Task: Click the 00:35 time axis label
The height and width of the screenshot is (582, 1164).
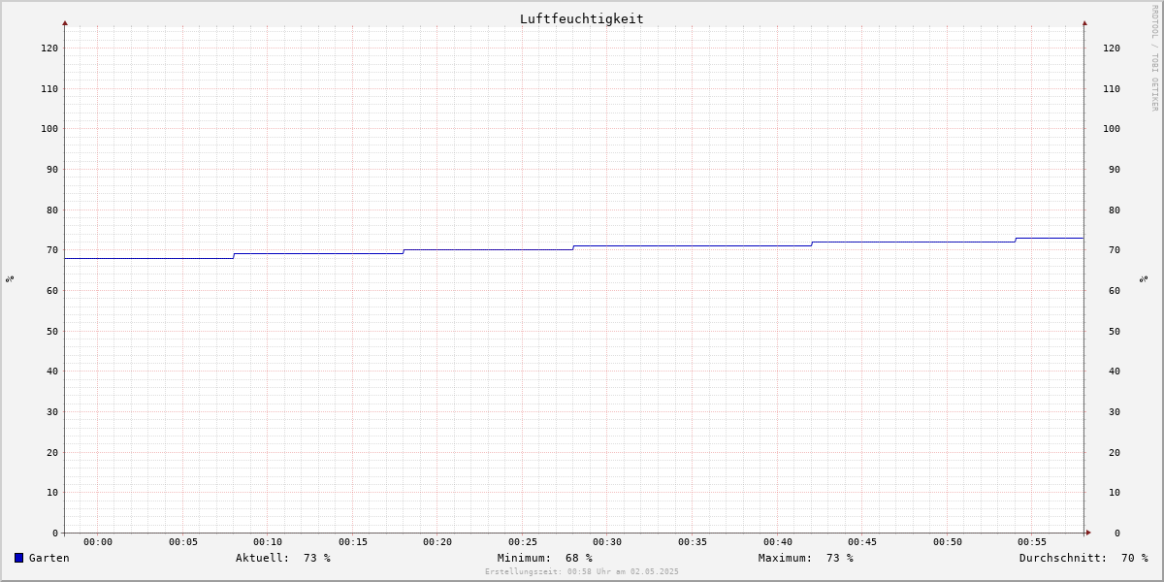Action: (x=693, y=542)
